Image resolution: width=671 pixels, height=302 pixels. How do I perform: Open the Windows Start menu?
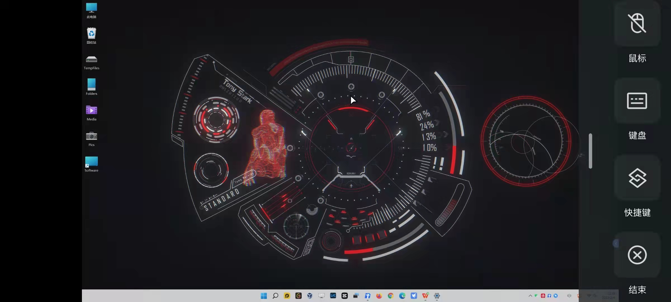tap(264, 296)
